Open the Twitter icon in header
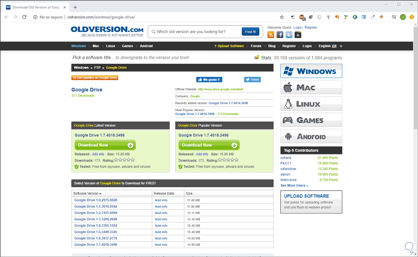Image resolution: width=418 pixels, height=257 pixels. 289,35
